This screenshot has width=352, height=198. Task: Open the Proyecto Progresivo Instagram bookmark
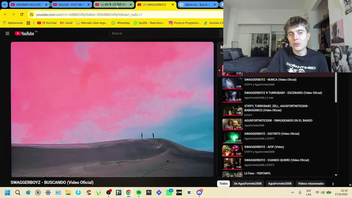185,23
